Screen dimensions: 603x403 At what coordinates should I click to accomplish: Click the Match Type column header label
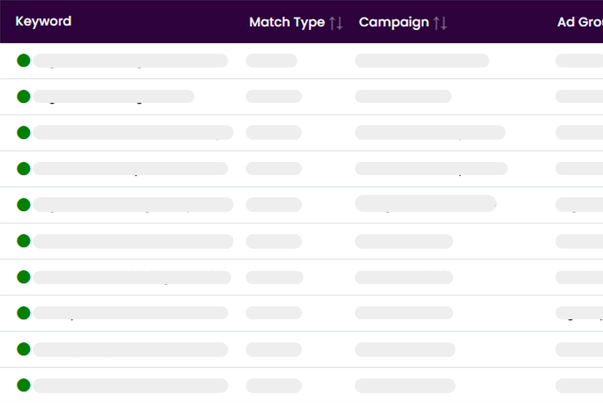click(287, 22)
